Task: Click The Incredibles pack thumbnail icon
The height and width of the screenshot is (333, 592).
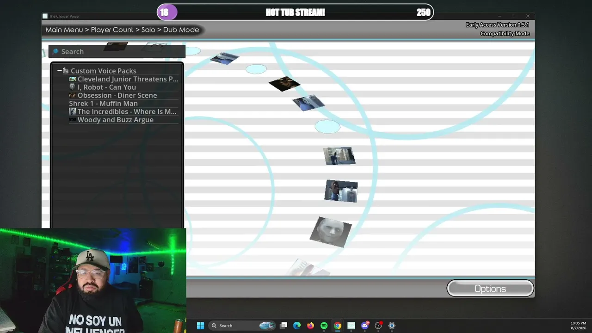Action: point(72,111)
